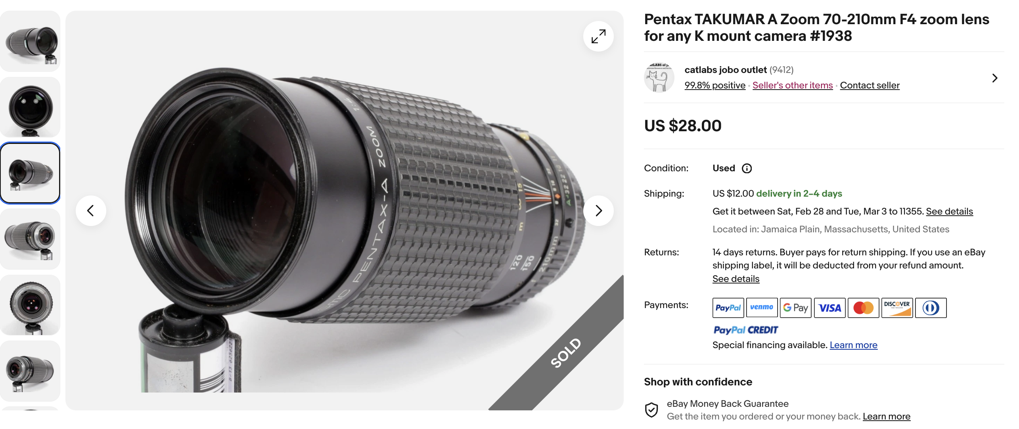Click the Mastercard payment icon

(x=863, y=308)
